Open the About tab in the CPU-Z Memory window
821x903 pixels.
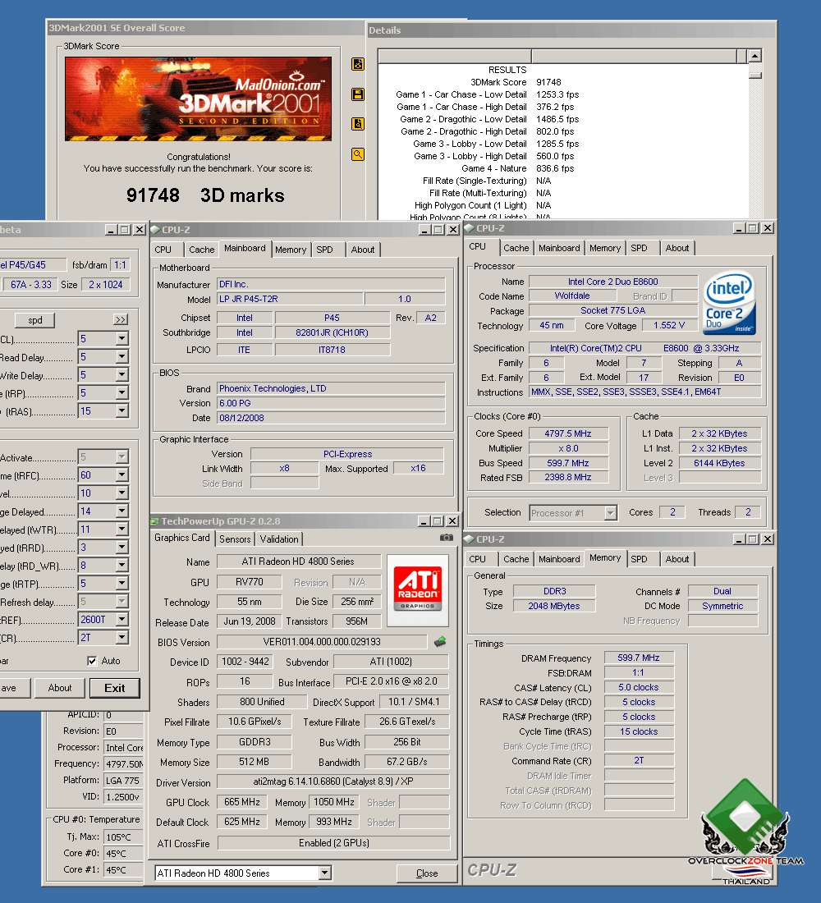(677, 558)
